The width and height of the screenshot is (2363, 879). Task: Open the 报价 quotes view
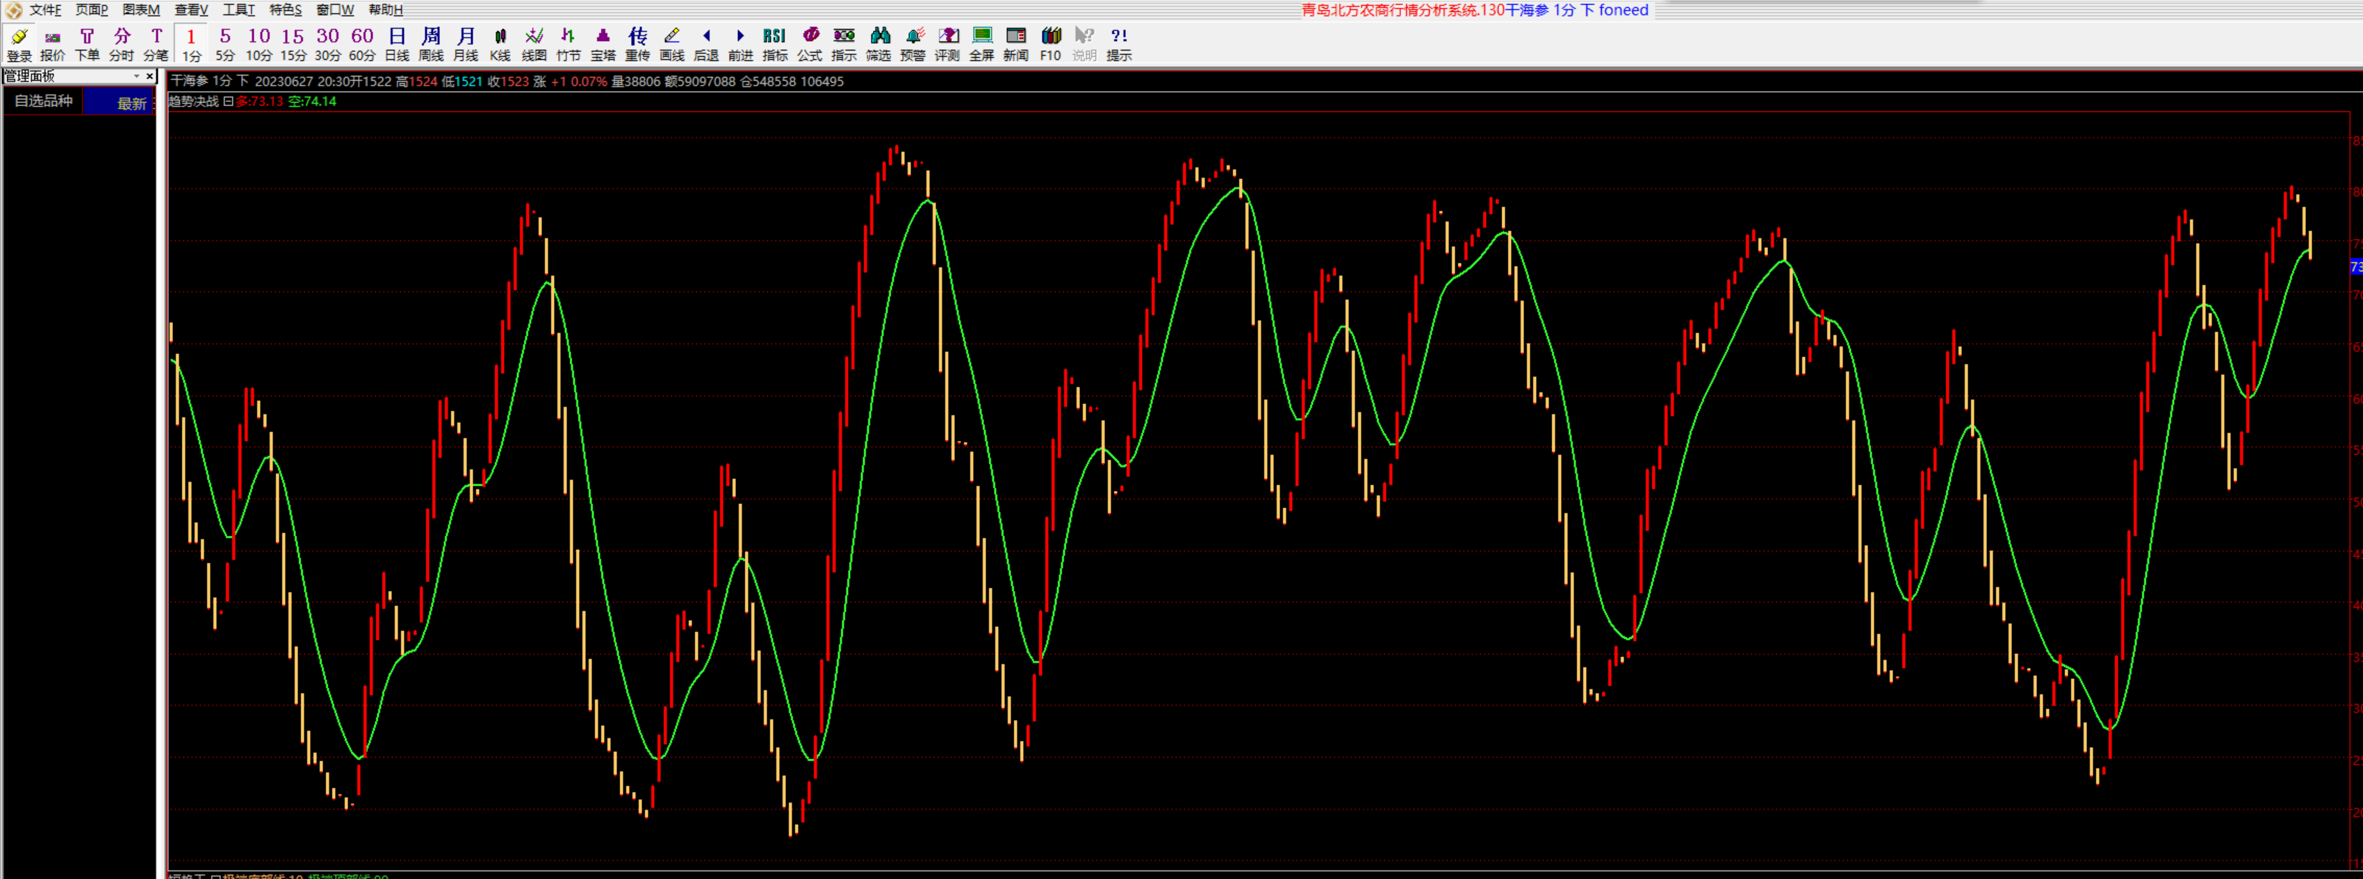point(52,44)
